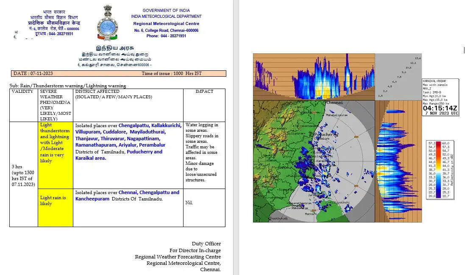The height and width of the screenshot is (275, 470).
Task: Click the Chennai label on radar map
Action: (x=334, y=103)
